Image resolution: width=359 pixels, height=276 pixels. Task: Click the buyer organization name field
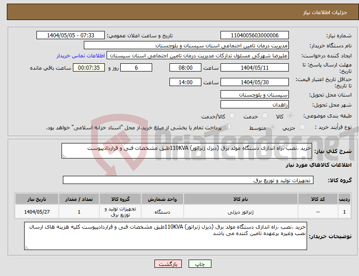coord(186,45)
